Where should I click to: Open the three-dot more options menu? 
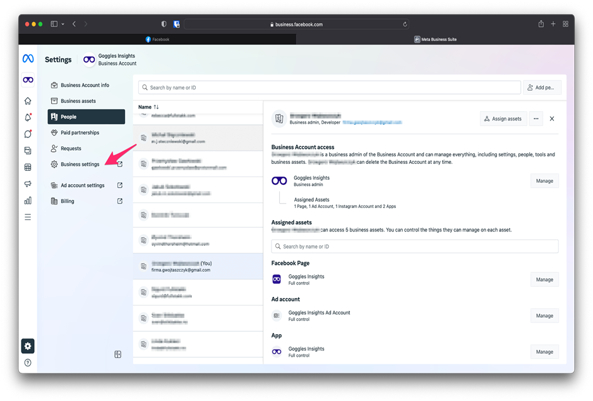(x=536, y=119)
